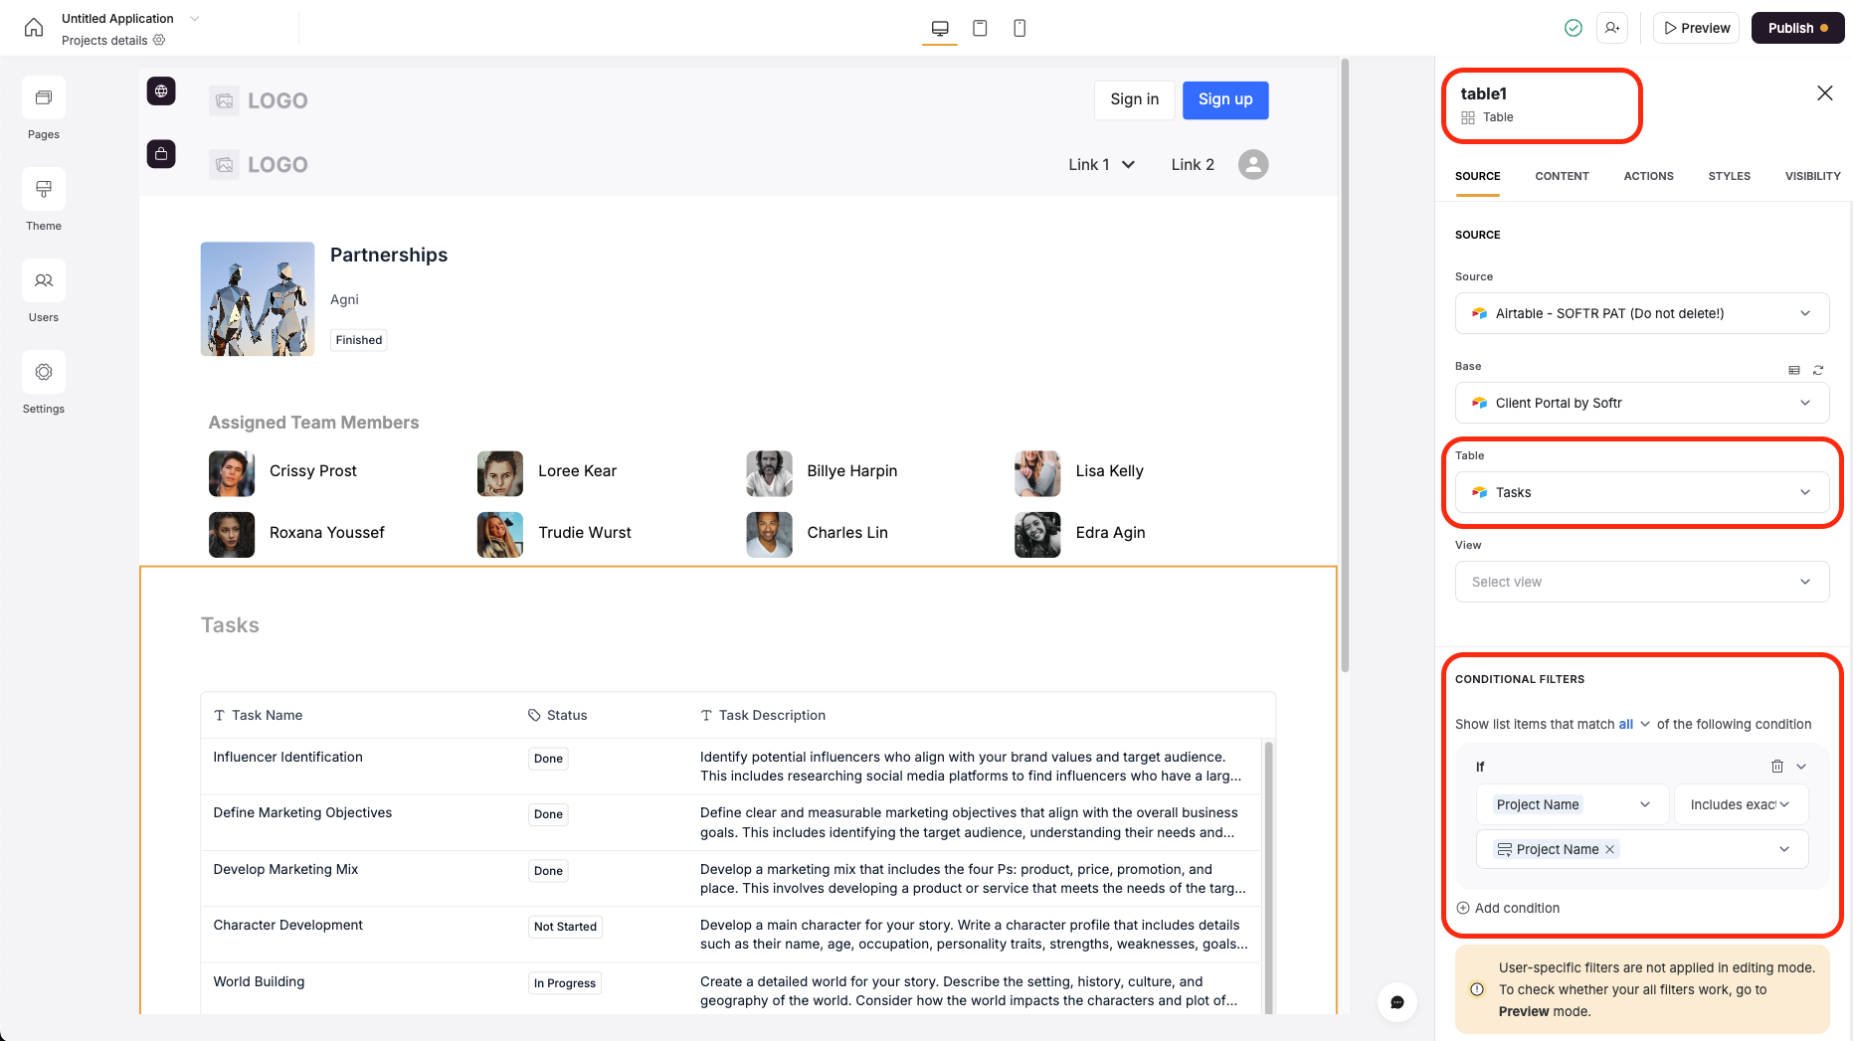The image size is (1853, 1041).
Task: Click the user avatar in header
Action: [x=1253, y=164]
